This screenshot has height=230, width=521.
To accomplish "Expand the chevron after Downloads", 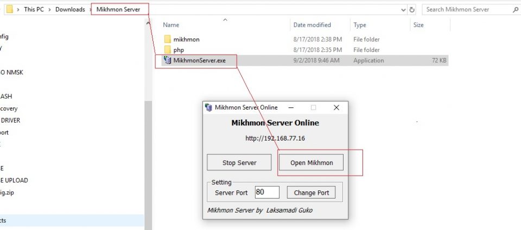I will [x=91, y=10].
